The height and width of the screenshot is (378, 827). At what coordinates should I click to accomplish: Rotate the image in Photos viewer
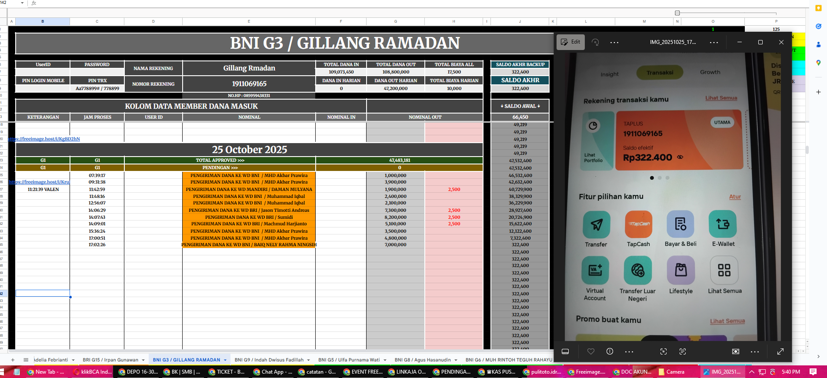pyautogui.click(x=595, y=42)
